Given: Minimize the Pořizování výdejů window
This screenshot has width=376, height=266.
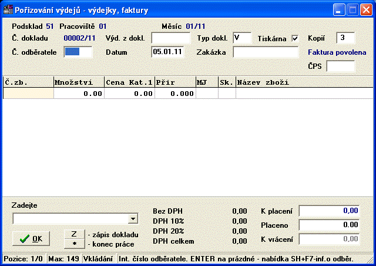Looking at the screenshot, I should 339,10.
